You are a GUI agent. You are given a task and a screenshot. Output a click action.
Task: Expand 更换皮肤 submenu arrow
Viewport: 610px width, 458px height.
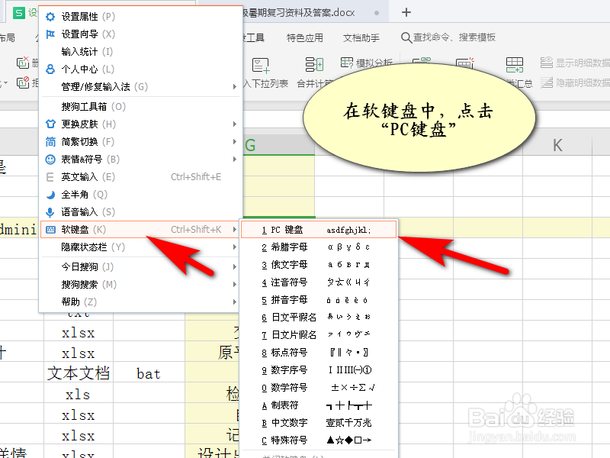pos(235,124)
